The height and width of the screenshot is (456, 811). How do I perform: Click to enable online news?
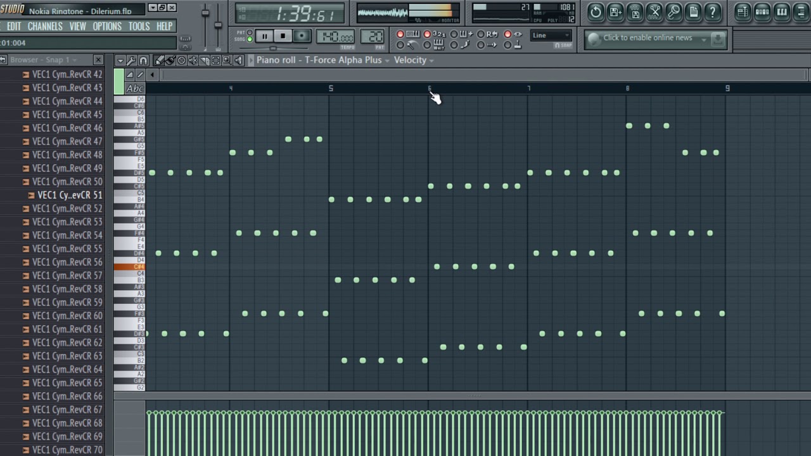[648, 38]
